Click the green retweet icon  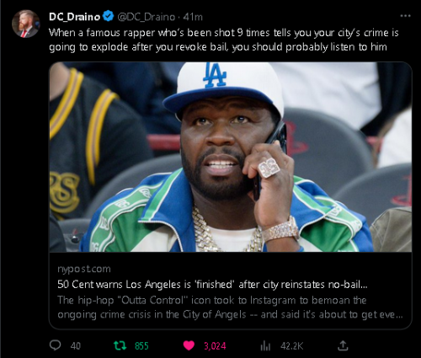click(x=120, y=345)
